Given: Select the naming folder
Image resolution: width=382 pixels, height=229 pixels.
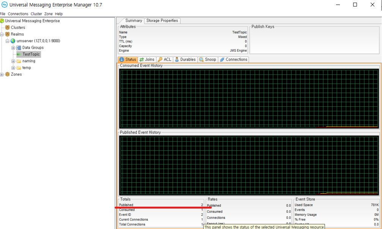Looking at the screenshot, I should click(x=28, y=61).
